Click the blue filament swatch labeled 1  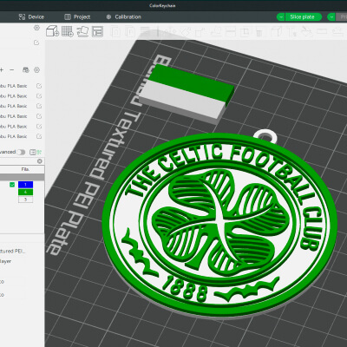tap(25, 185)
